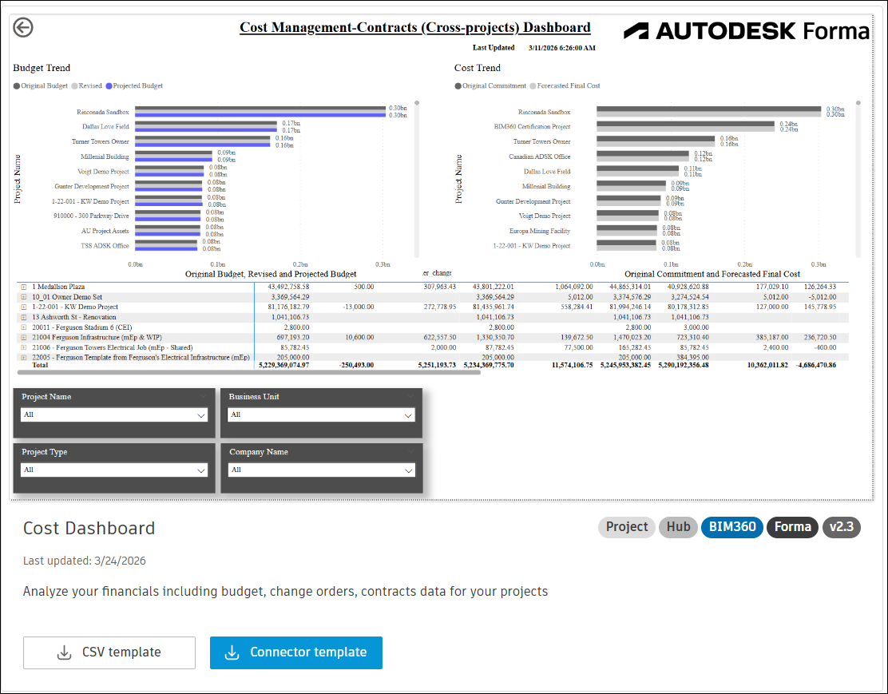Click the Cost Dashboard heading

click(x=89, y=529)
